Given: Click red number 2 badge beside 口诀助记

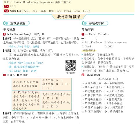Looking at the screenshot, I should click(83, 75).
